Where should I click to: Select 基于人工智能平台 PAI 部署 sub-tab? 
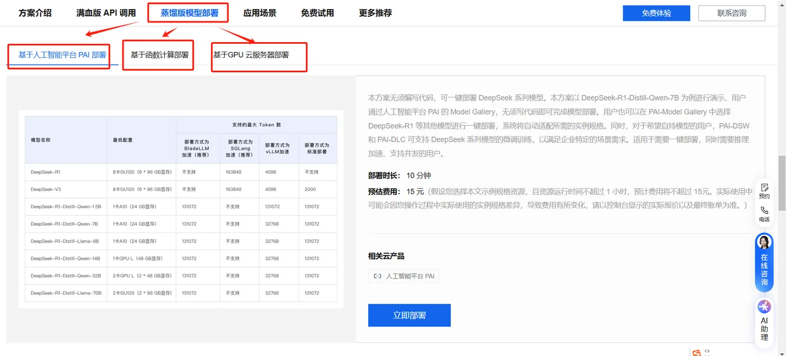62,54
